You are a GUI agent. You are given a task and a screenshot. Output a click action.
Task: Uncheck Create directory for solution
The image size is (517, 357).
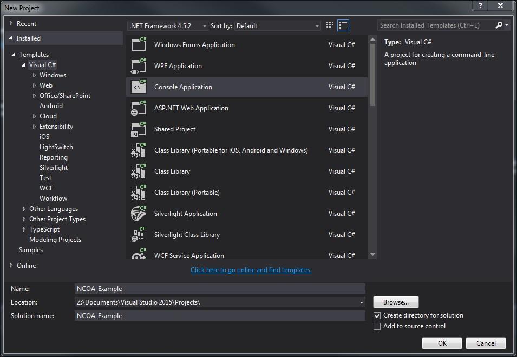click(377, 315)
